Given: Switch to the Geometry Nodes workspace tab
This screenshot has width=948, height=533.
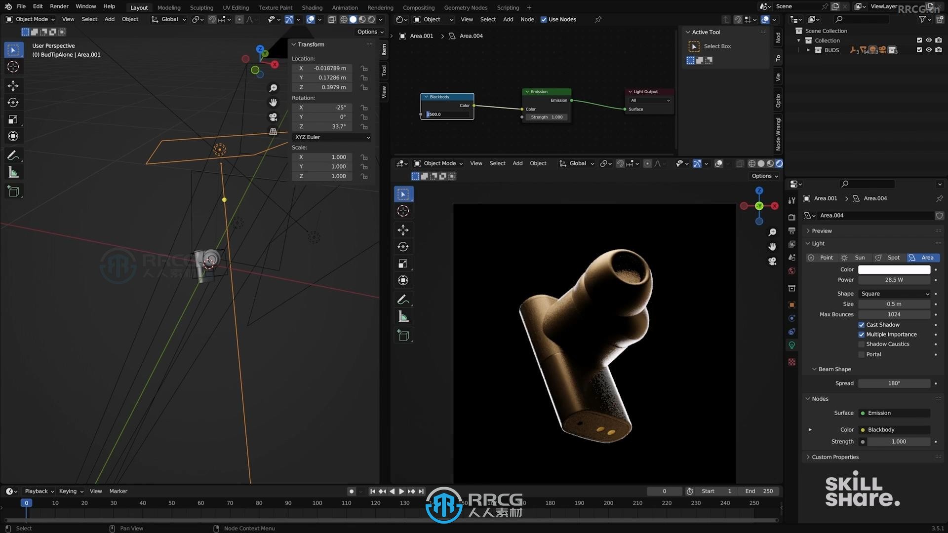Looking at the screenshot, I should click(466, 7).
